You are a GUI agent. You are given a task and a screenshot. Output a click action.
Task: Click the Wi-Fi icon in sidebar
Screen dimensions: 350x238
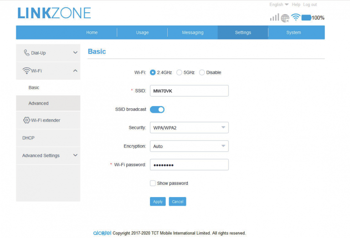(26, 71)
